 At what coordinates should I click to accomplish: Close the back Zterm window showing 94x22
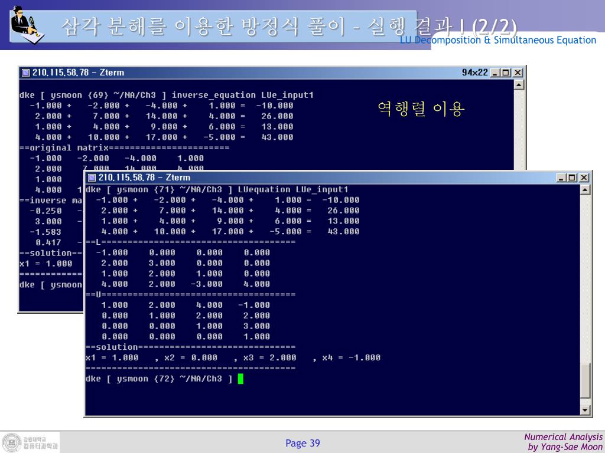518,73
